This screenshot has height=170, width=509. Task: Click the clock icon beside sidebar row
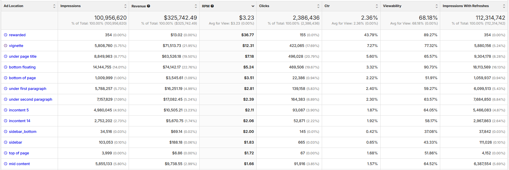point(6,142)
